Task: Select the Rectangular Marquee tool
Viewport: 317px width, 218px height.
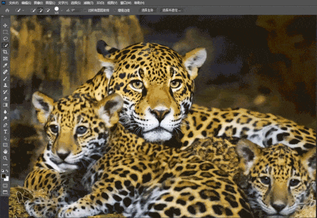Action: coord(5,32)
